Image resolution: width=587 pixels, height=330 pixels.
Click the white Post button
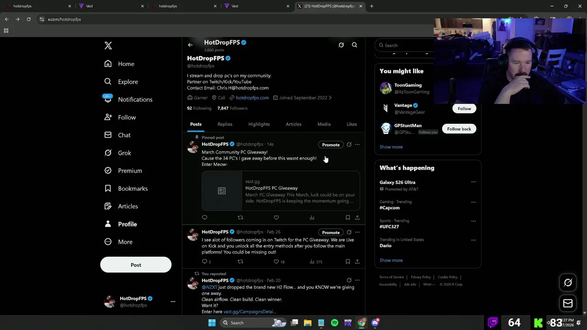[x=136, y=265]
